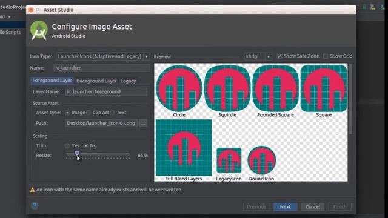Toggle the Show Safe Zone checkbox
Image resolution: width=388 pixels, height=218 pixels.
(x=279, y=56)
